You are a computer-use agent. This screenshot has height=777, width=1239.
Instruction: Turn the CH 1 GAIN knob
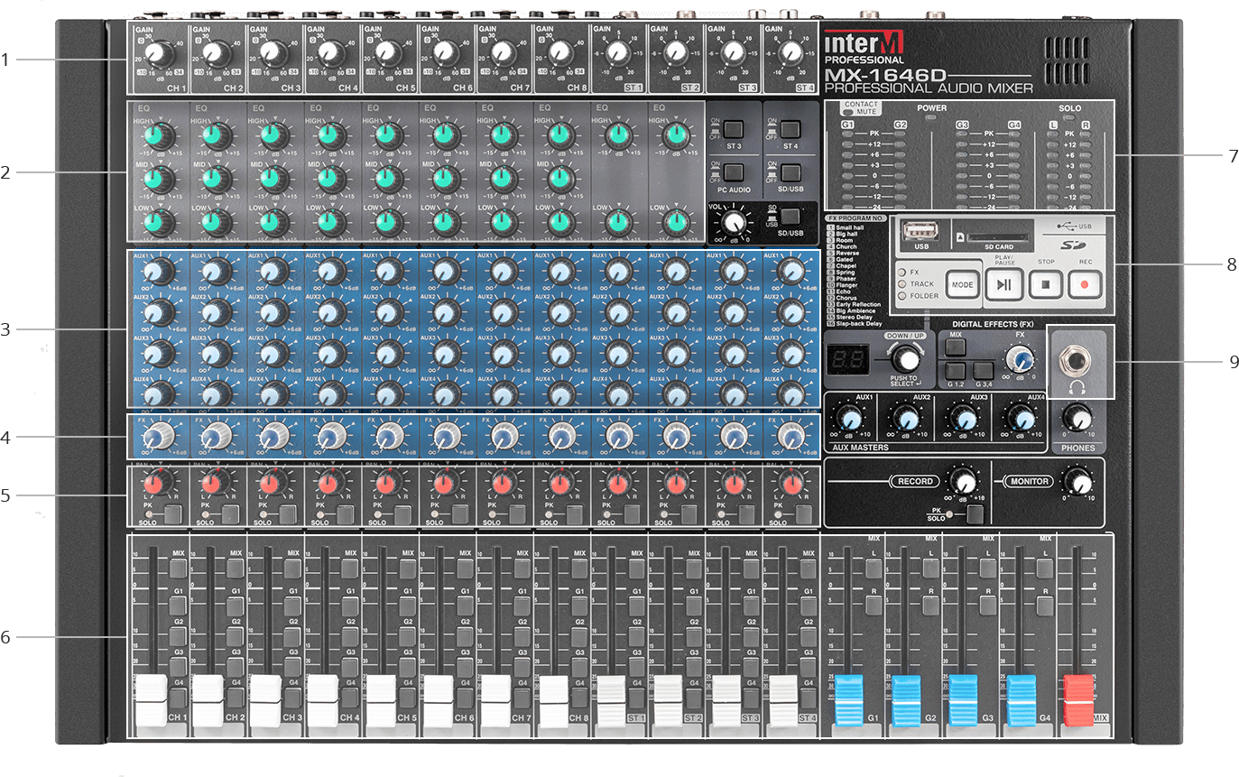pos(159,54)
